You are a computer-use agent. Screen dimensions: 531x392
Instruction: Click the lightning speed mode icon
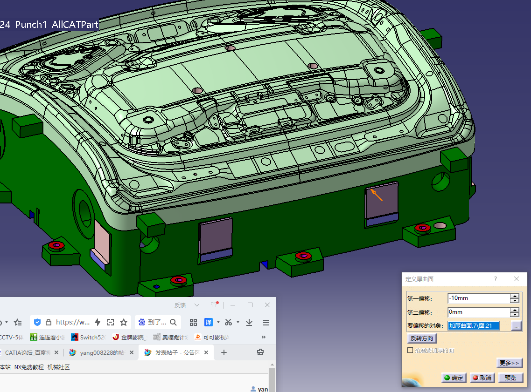tap(98, 322)
